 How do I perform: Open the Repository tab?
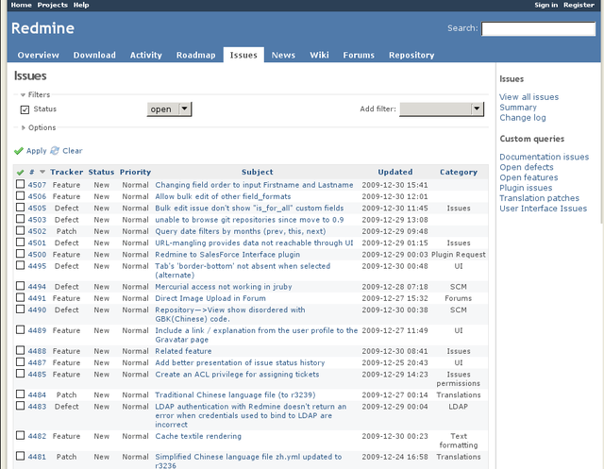point(411,55)
